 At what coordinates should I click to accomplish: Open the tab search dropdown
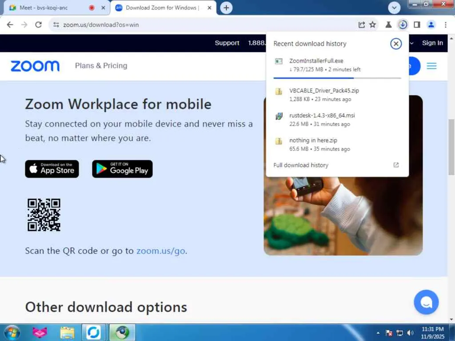394,8
